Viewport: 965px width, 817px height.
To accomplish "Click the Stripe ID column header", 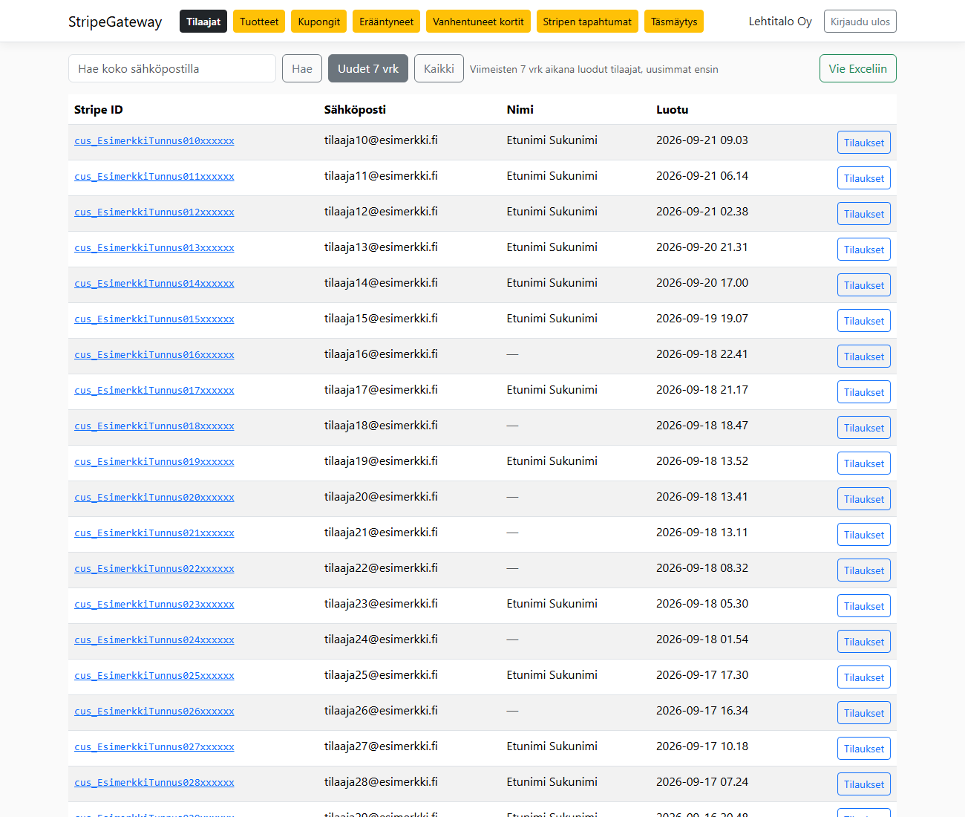I will coord(99,109).
